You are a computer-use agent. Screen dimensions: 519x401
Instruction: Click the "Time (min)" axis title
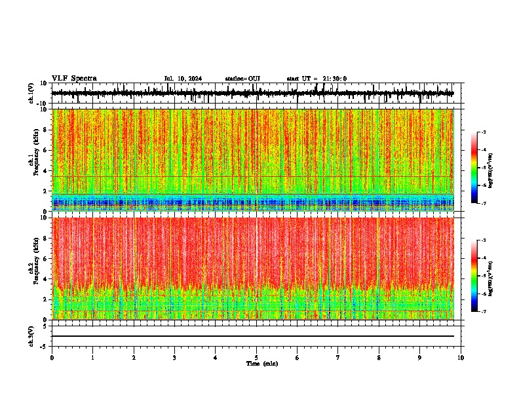(x=262, y=364)
